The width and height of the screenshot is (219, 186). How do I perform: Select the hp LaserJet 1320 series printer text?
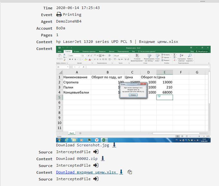click(x=94, y=42)
